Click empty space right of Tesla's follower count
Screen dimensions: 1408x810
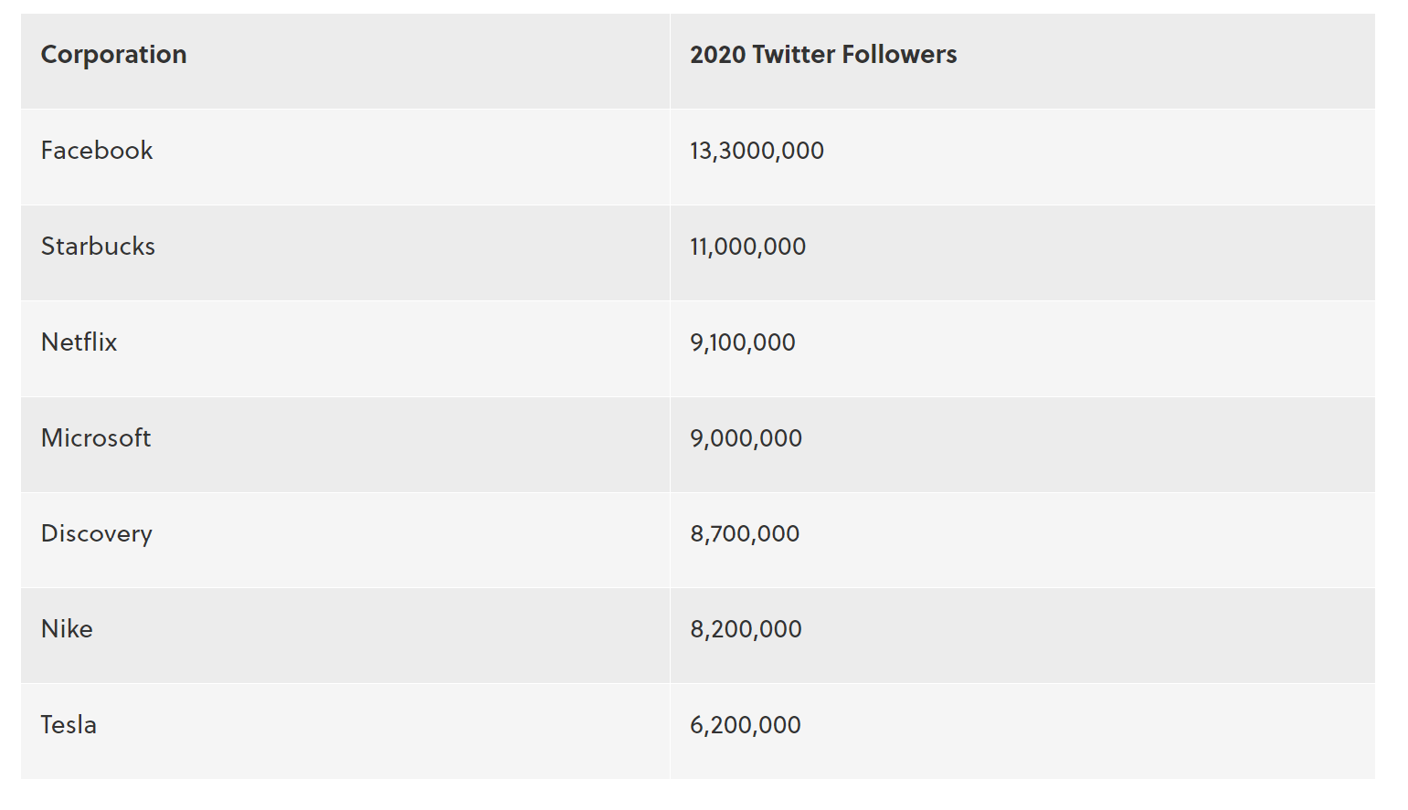[x=1096, y=726]
